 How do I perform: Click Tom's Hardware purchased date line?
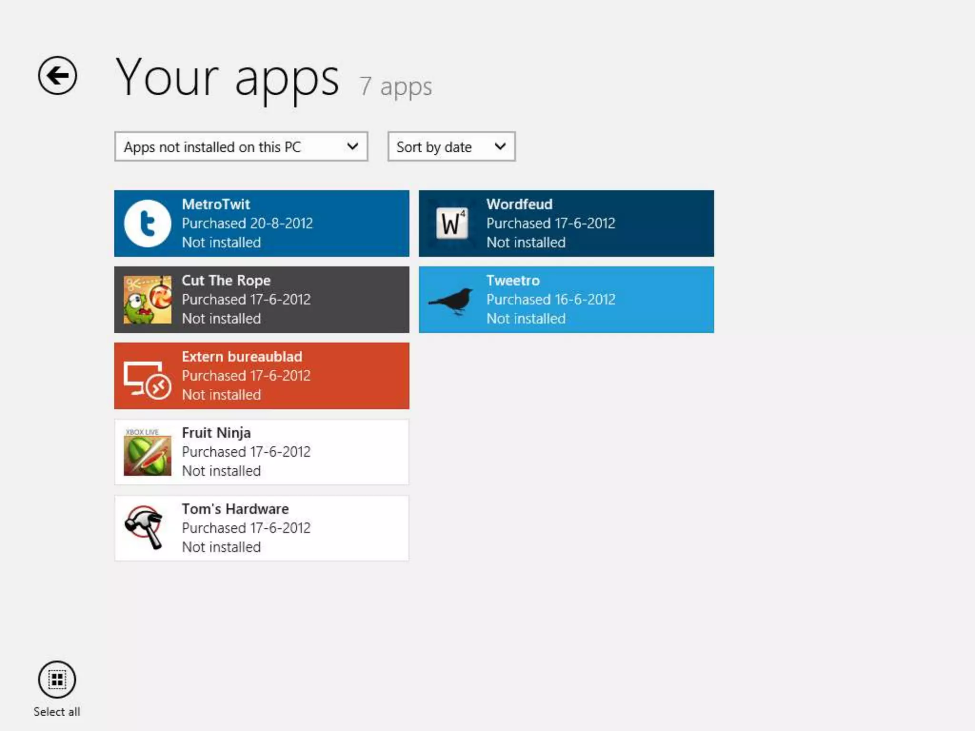point(246,528)
